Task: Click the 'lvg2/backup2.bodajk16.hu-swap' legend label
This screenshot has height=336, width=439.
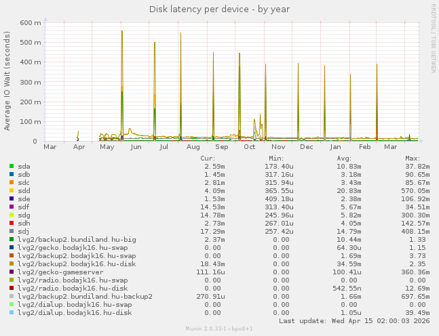Action: click(77, 256)
